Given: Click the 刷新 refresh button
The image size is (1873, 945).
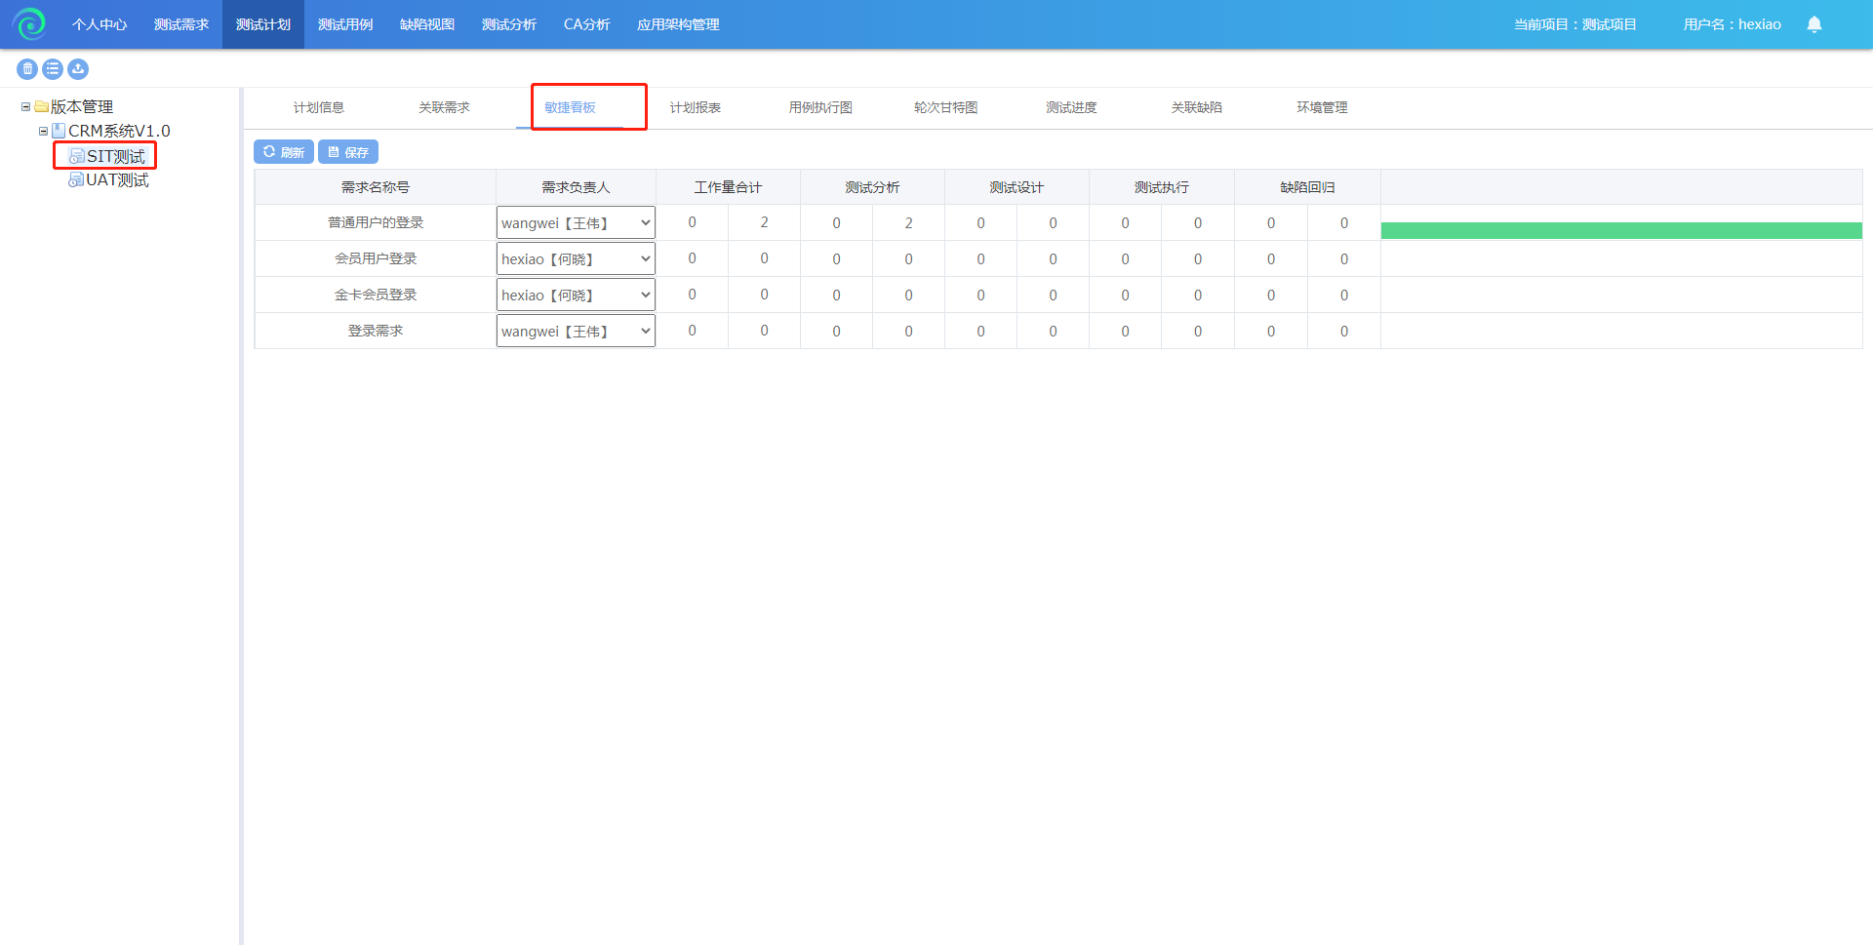Looking at the screenshot, I should [284, 152].
